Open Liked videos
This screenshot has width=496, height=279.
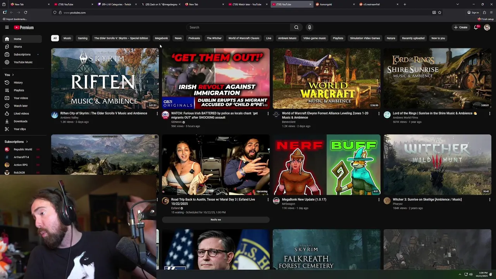(x=22, y=114)
